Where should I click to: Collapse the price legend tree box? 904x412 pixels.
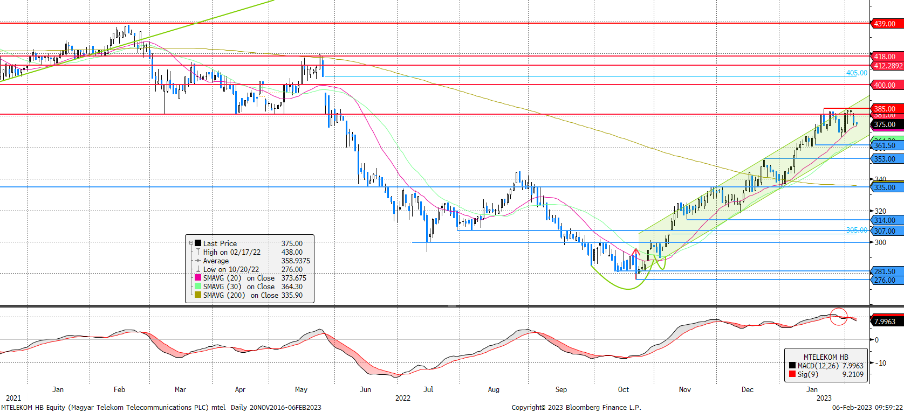coord(191,243)
